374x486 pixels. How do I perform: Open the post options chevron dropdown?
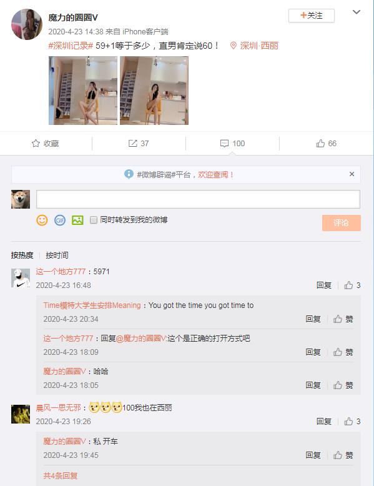(357, 12)
